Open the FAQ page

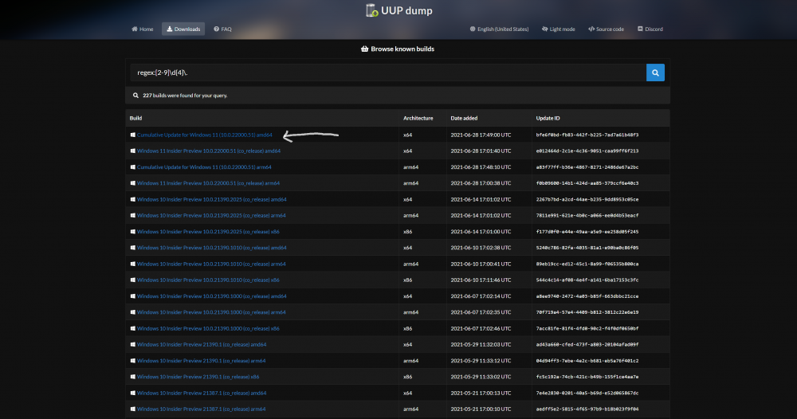222,29
